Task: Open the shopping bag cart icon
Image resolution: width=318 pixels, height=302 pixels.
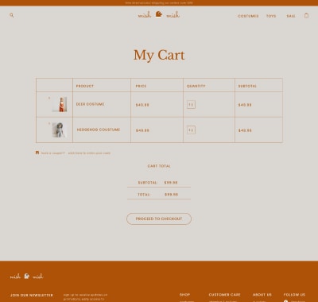Action: click(x=306, y=15)
